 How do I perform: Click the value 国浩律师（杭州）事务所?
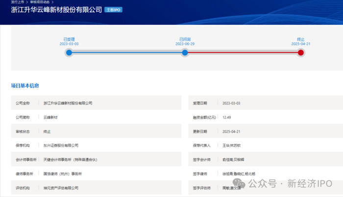coord(63,174)
